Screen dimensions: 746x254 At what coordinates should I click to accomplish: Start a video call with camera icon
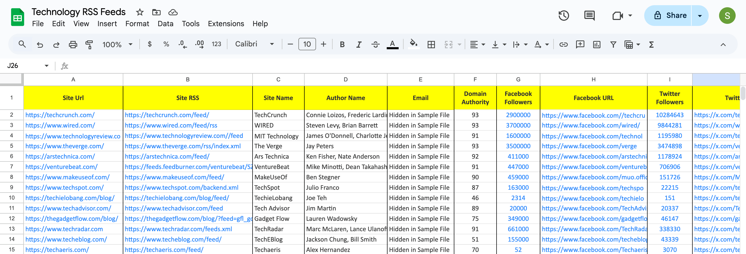point(618,15)
